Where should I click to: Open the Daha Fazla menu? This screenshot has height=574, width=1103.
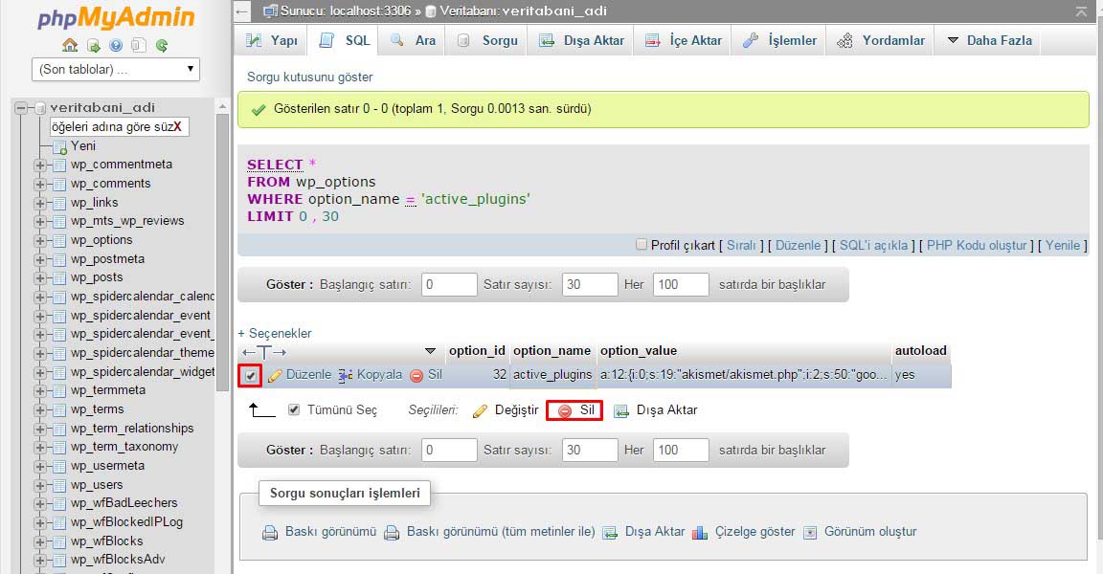click(x=988, y=40)
